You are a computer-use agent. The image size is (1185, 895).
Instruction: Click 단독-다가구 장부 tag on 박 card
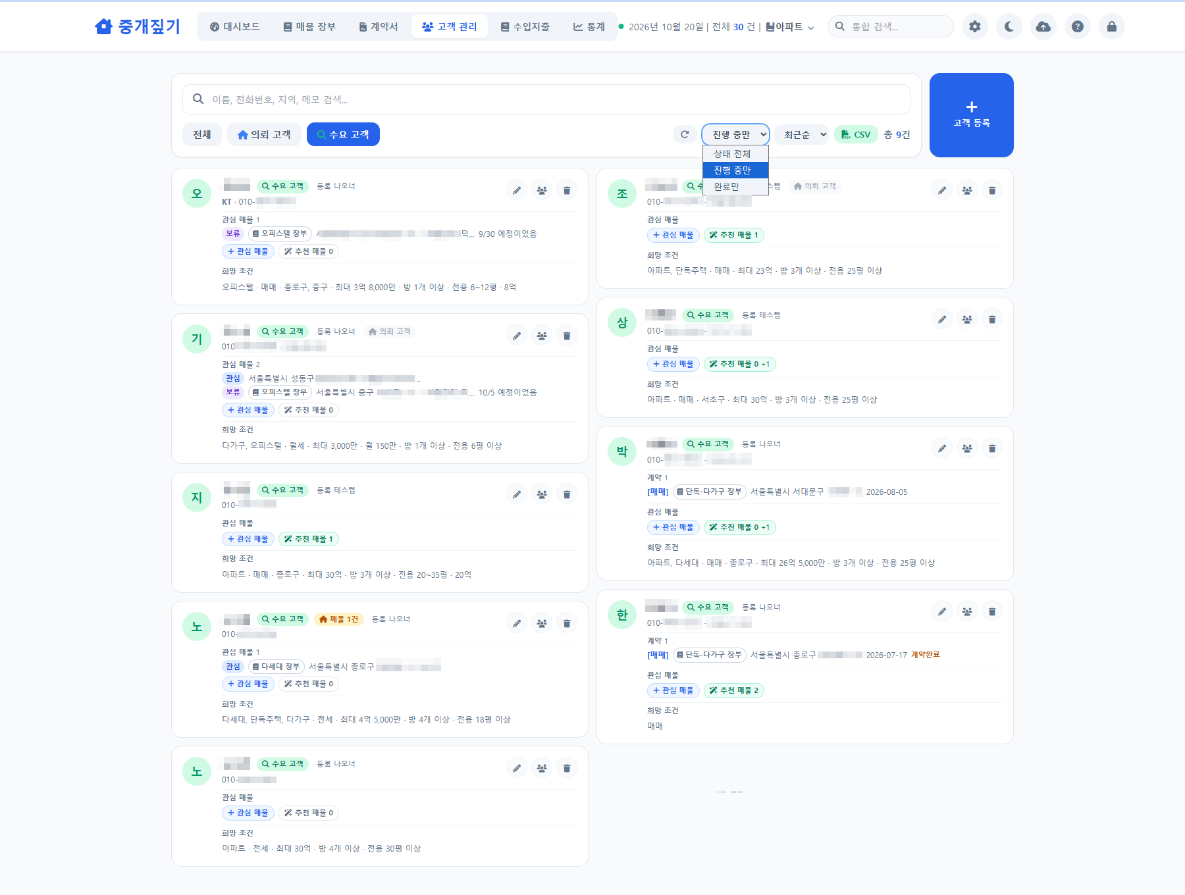tap(709, 492)
